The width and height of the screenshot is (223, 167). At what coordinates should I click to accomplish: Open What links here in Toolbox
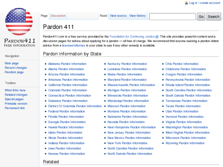15,90
